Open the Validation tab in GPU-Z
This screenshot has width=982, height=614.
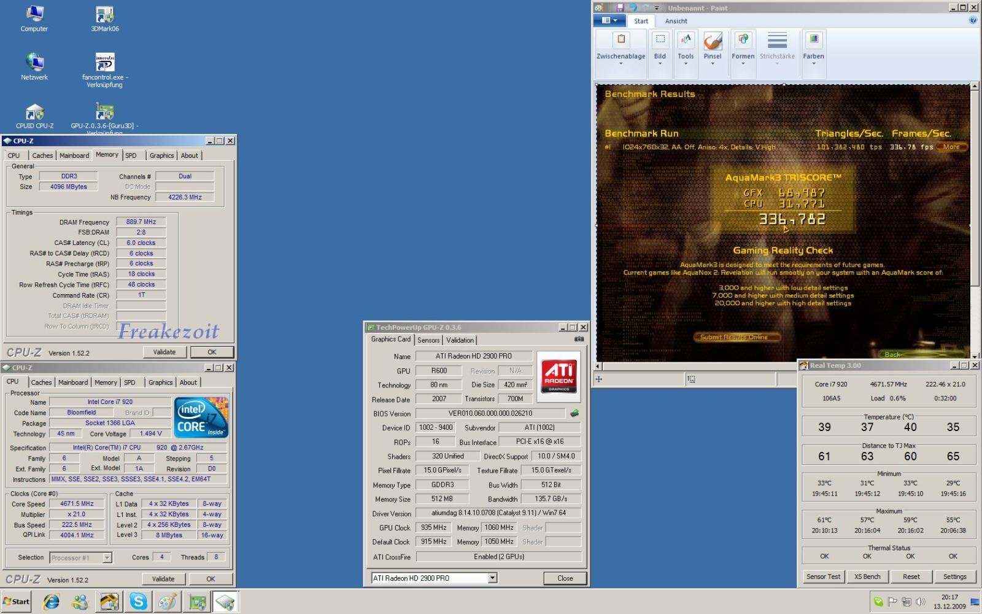460,340
